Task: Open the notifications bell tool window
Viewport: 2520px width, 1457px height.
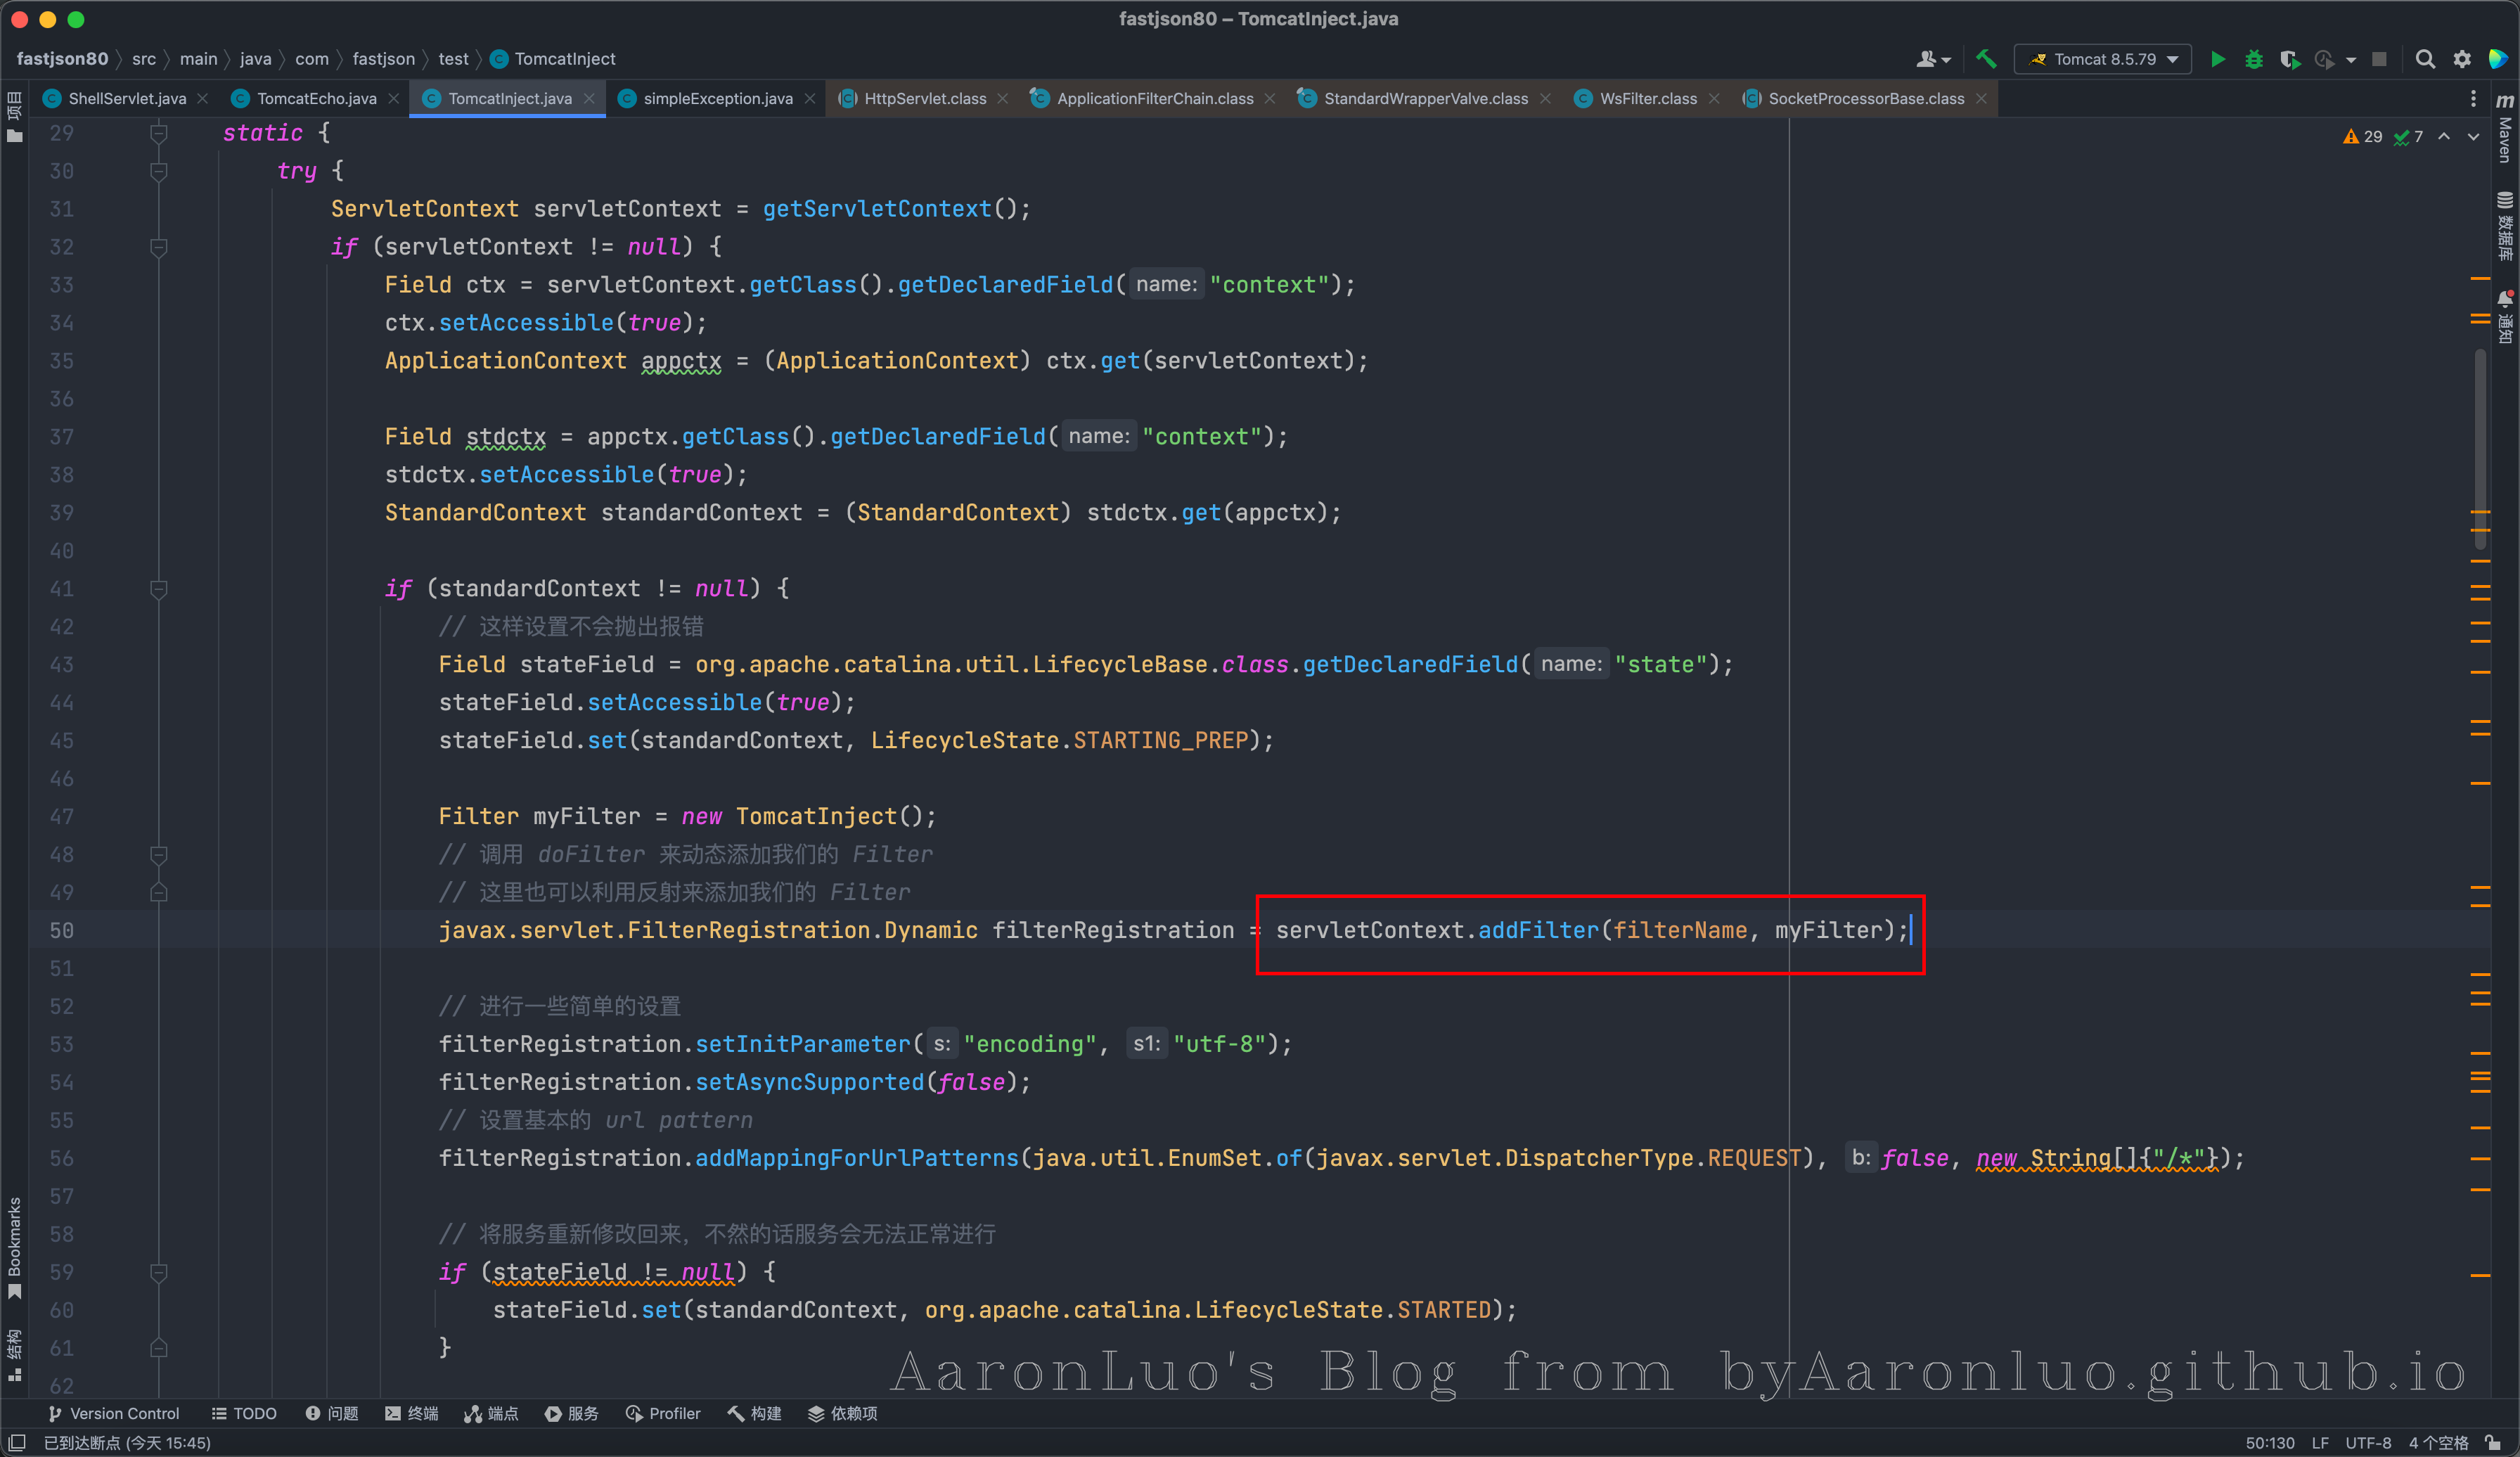Action: point(2505,316)
